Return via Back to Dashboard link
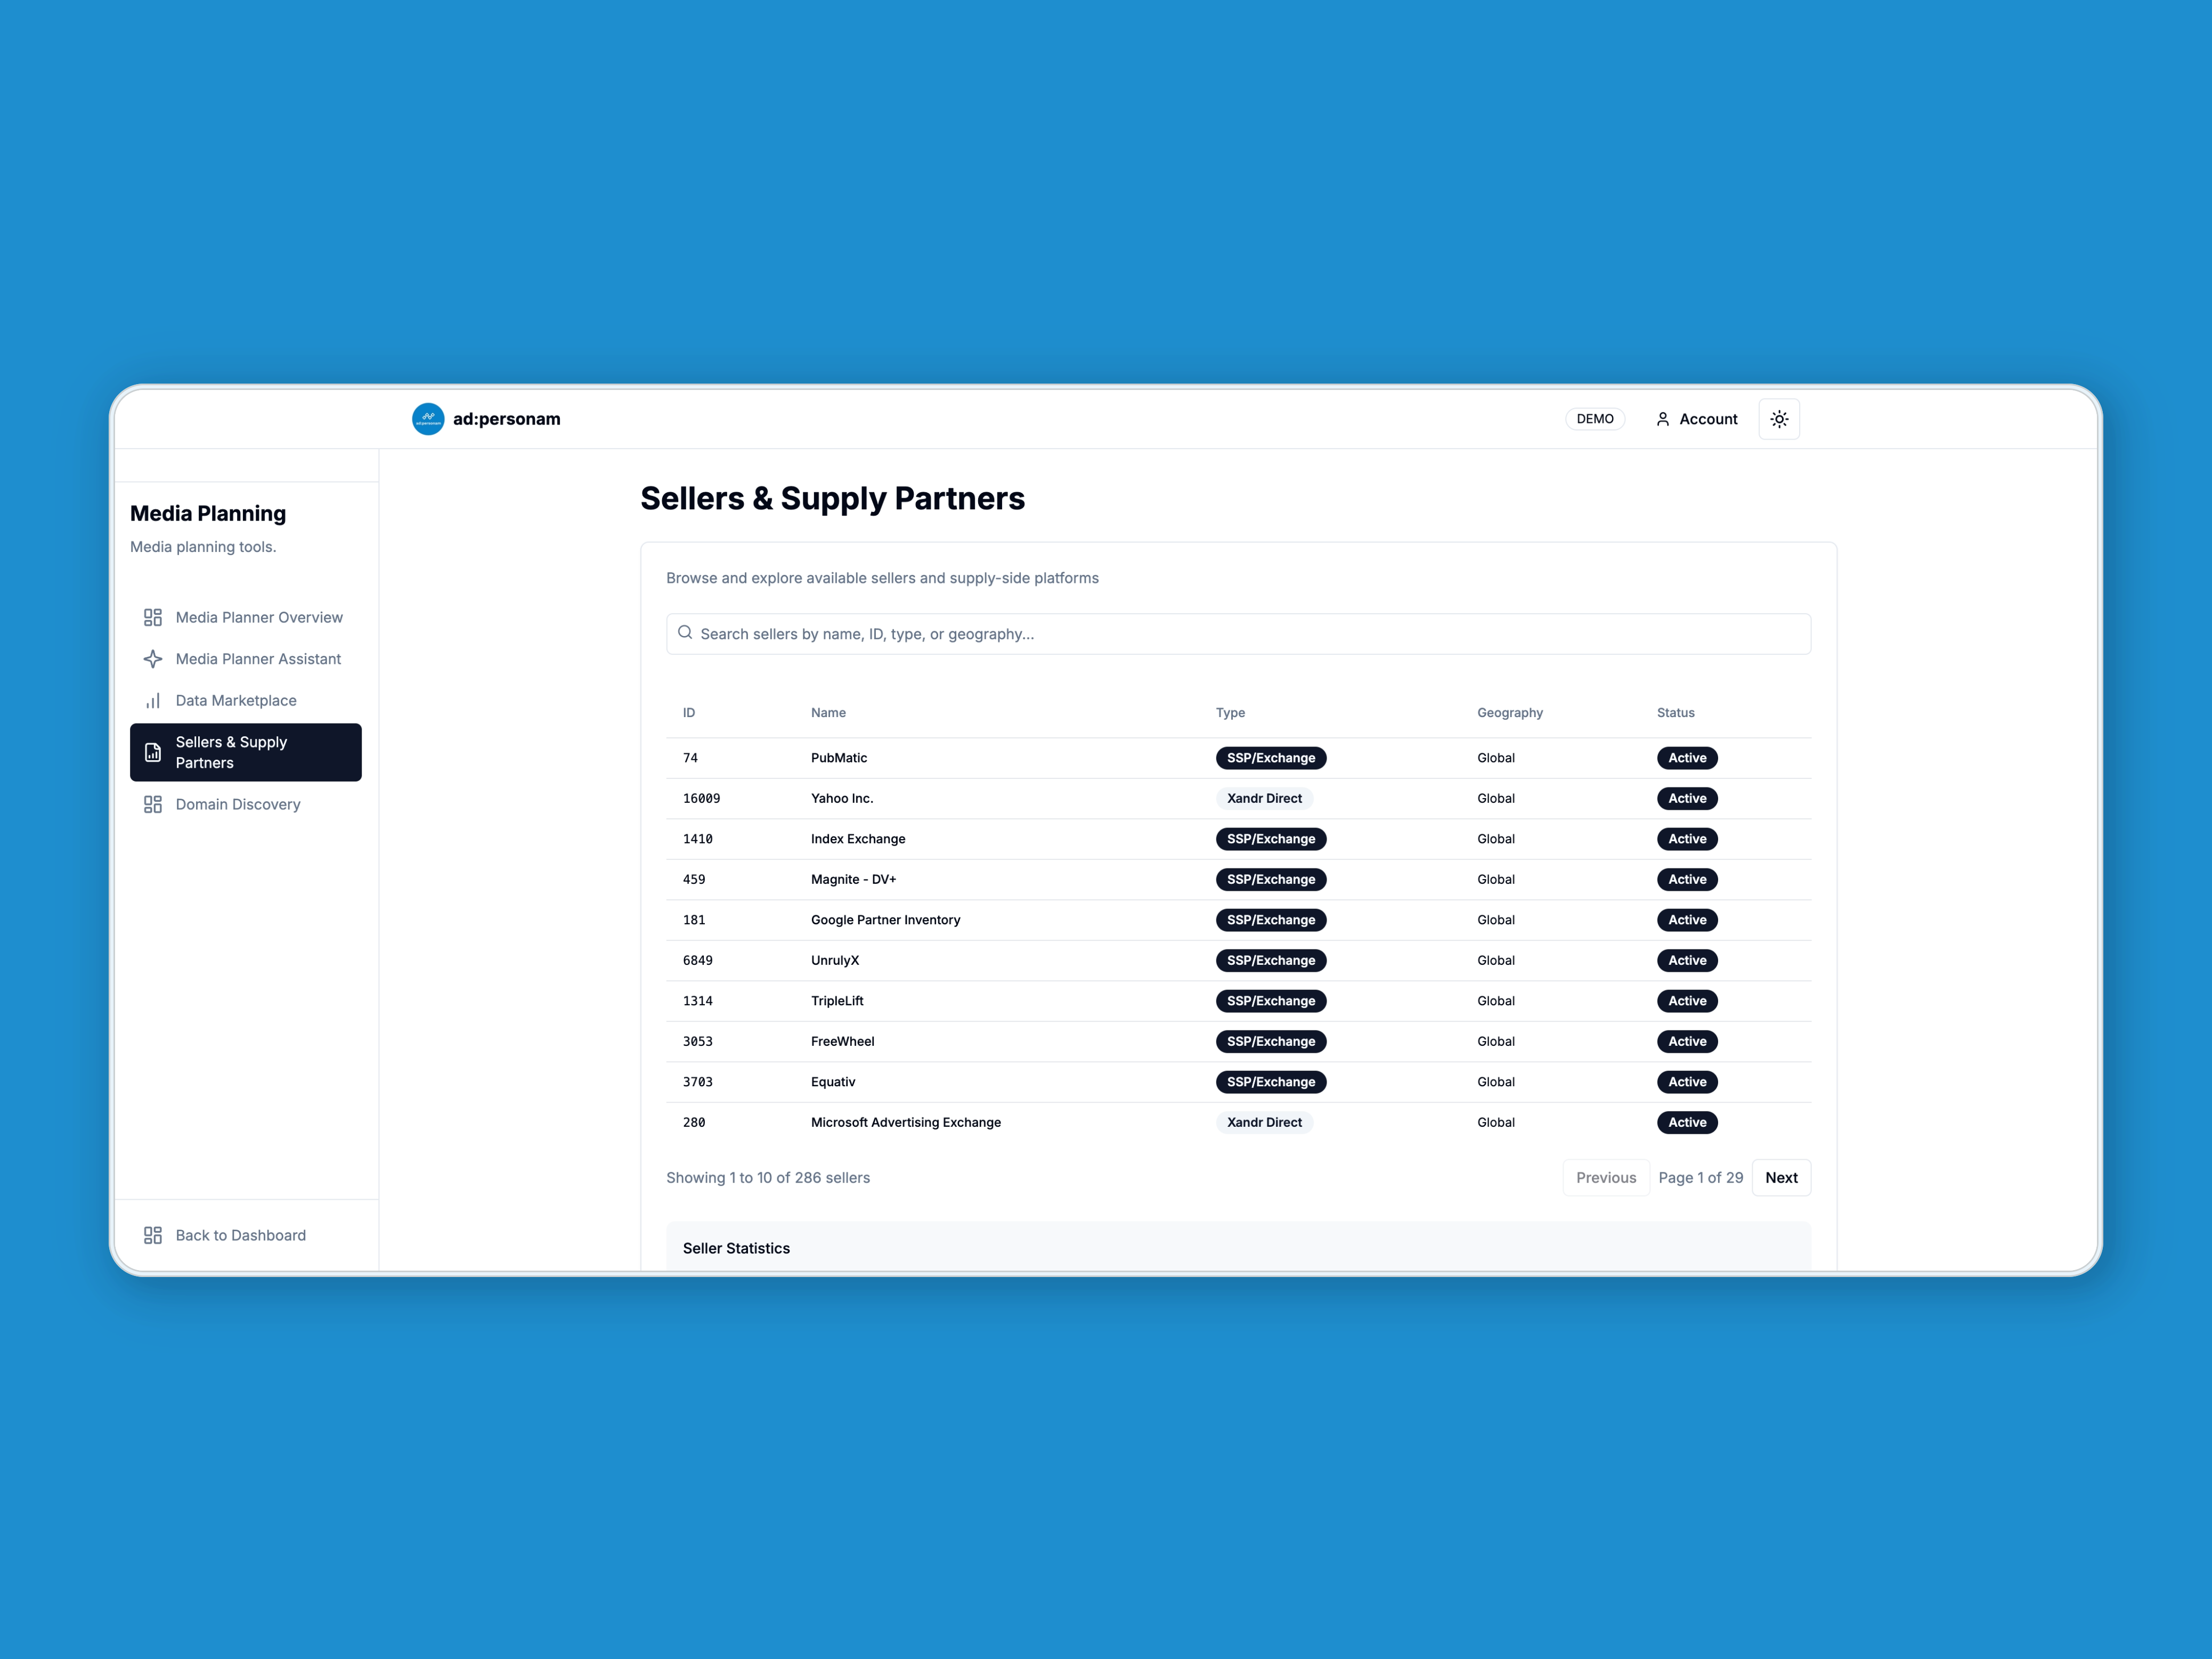The image size is (2212, 1659). pyautogui.click(x=246, y=1235)
